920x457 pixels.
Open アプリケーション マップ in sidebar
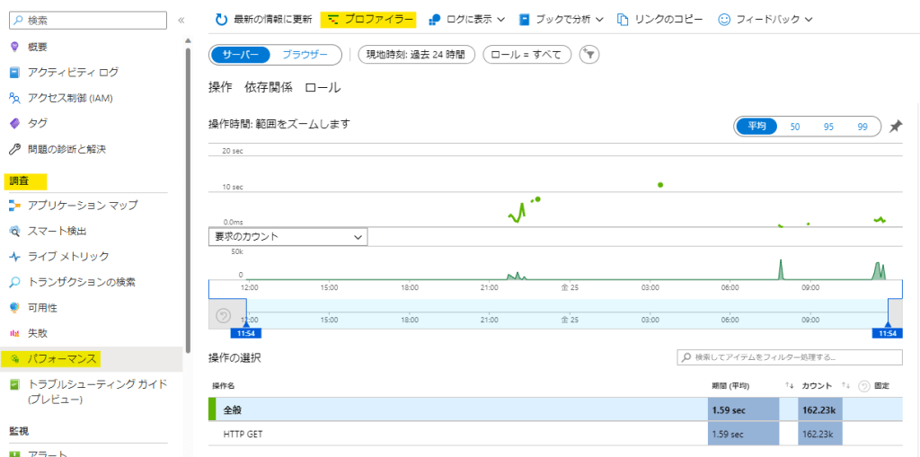coord(82,205)
